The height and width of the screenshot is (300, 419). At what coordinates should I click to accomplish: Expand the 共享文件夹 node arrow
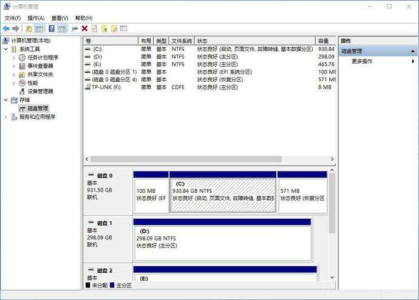(x=14, y=75)
